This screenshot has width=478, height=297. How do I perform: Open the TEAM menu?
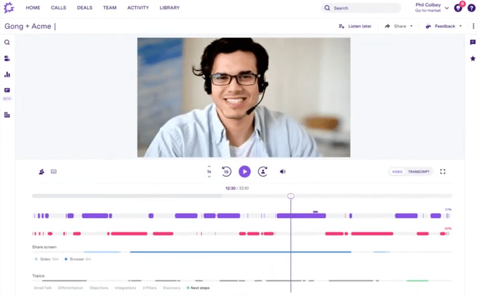tap(110, 7)
